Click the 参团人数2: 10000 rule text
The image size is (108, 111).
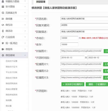[x=69, y=97]
